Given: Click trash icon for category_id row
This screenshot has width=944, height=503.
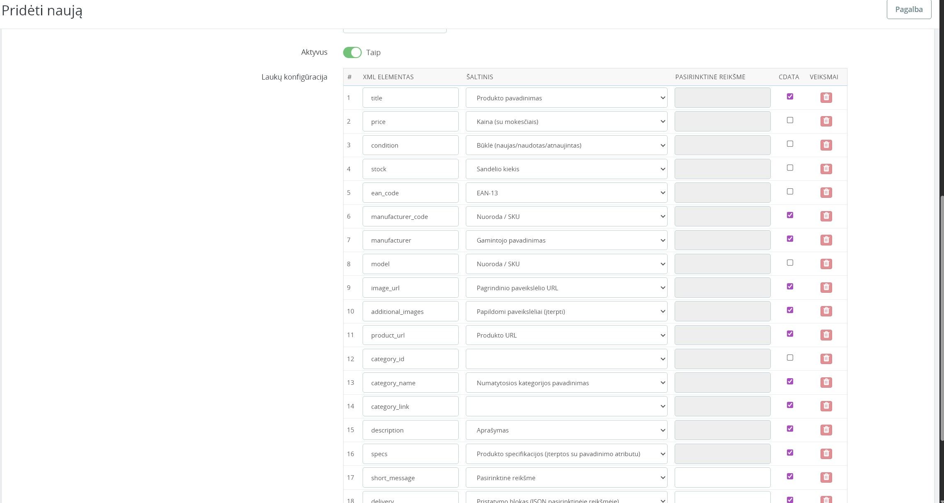Looking at the screenshot, I should [x=826, y=359].
